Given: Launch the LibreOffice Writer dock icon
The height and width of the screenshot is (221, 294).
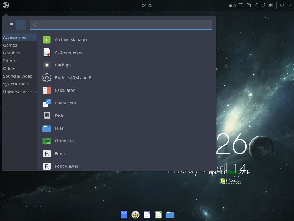Looking at the screenshot, I should click(147, 215).
